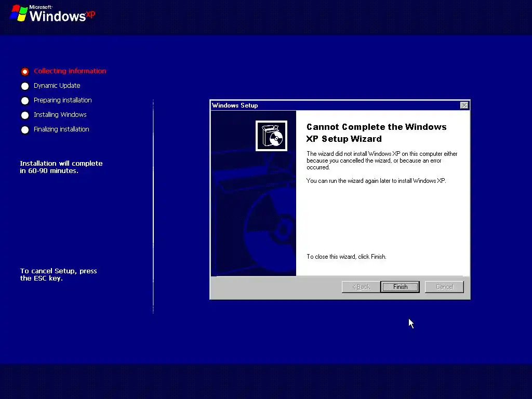The height and width of the screenshot is (399, 532).
Task: Click the greyed-out Back button
Action: tap(361, 287)
